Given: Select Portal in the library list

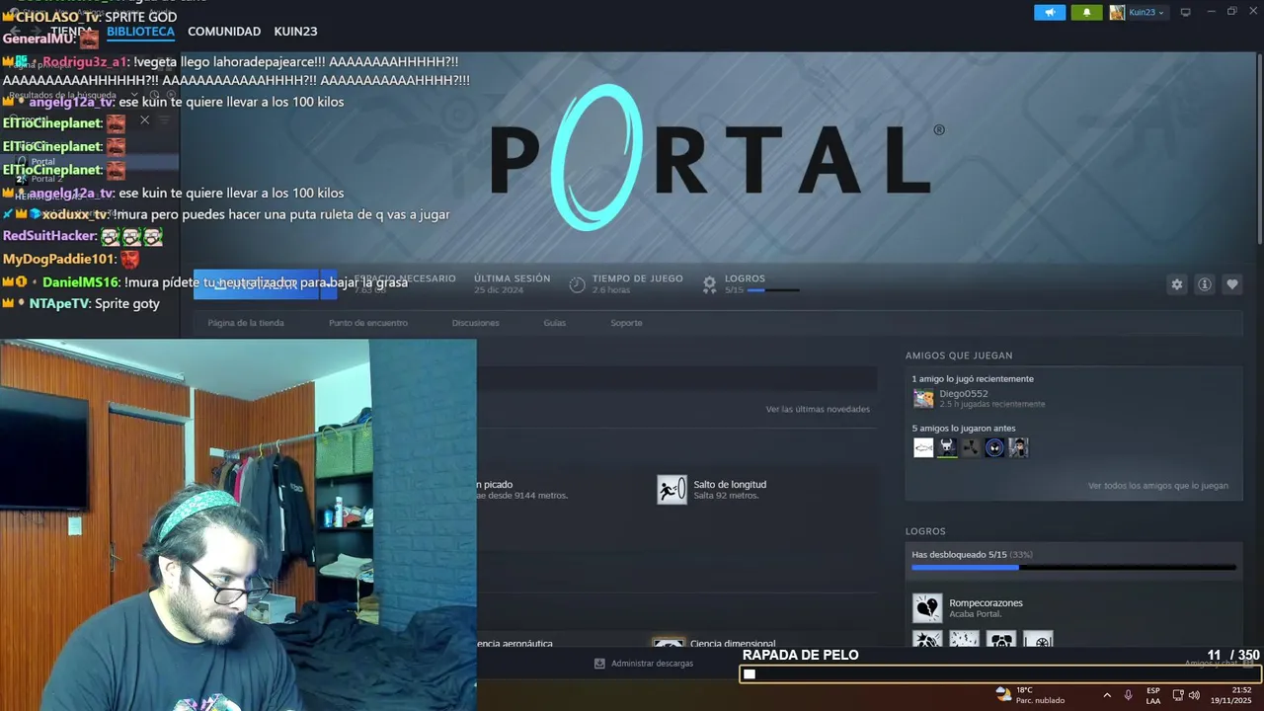Looking at the screenshot, I should tap(42, 162).
